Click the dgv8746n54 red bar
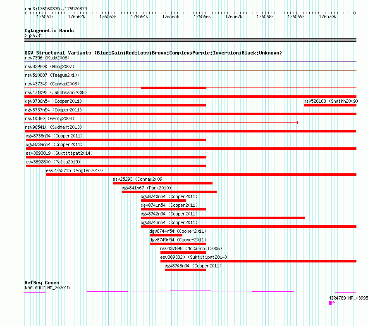The width and height of the screenshot is (368, 326). coord(185,270)
